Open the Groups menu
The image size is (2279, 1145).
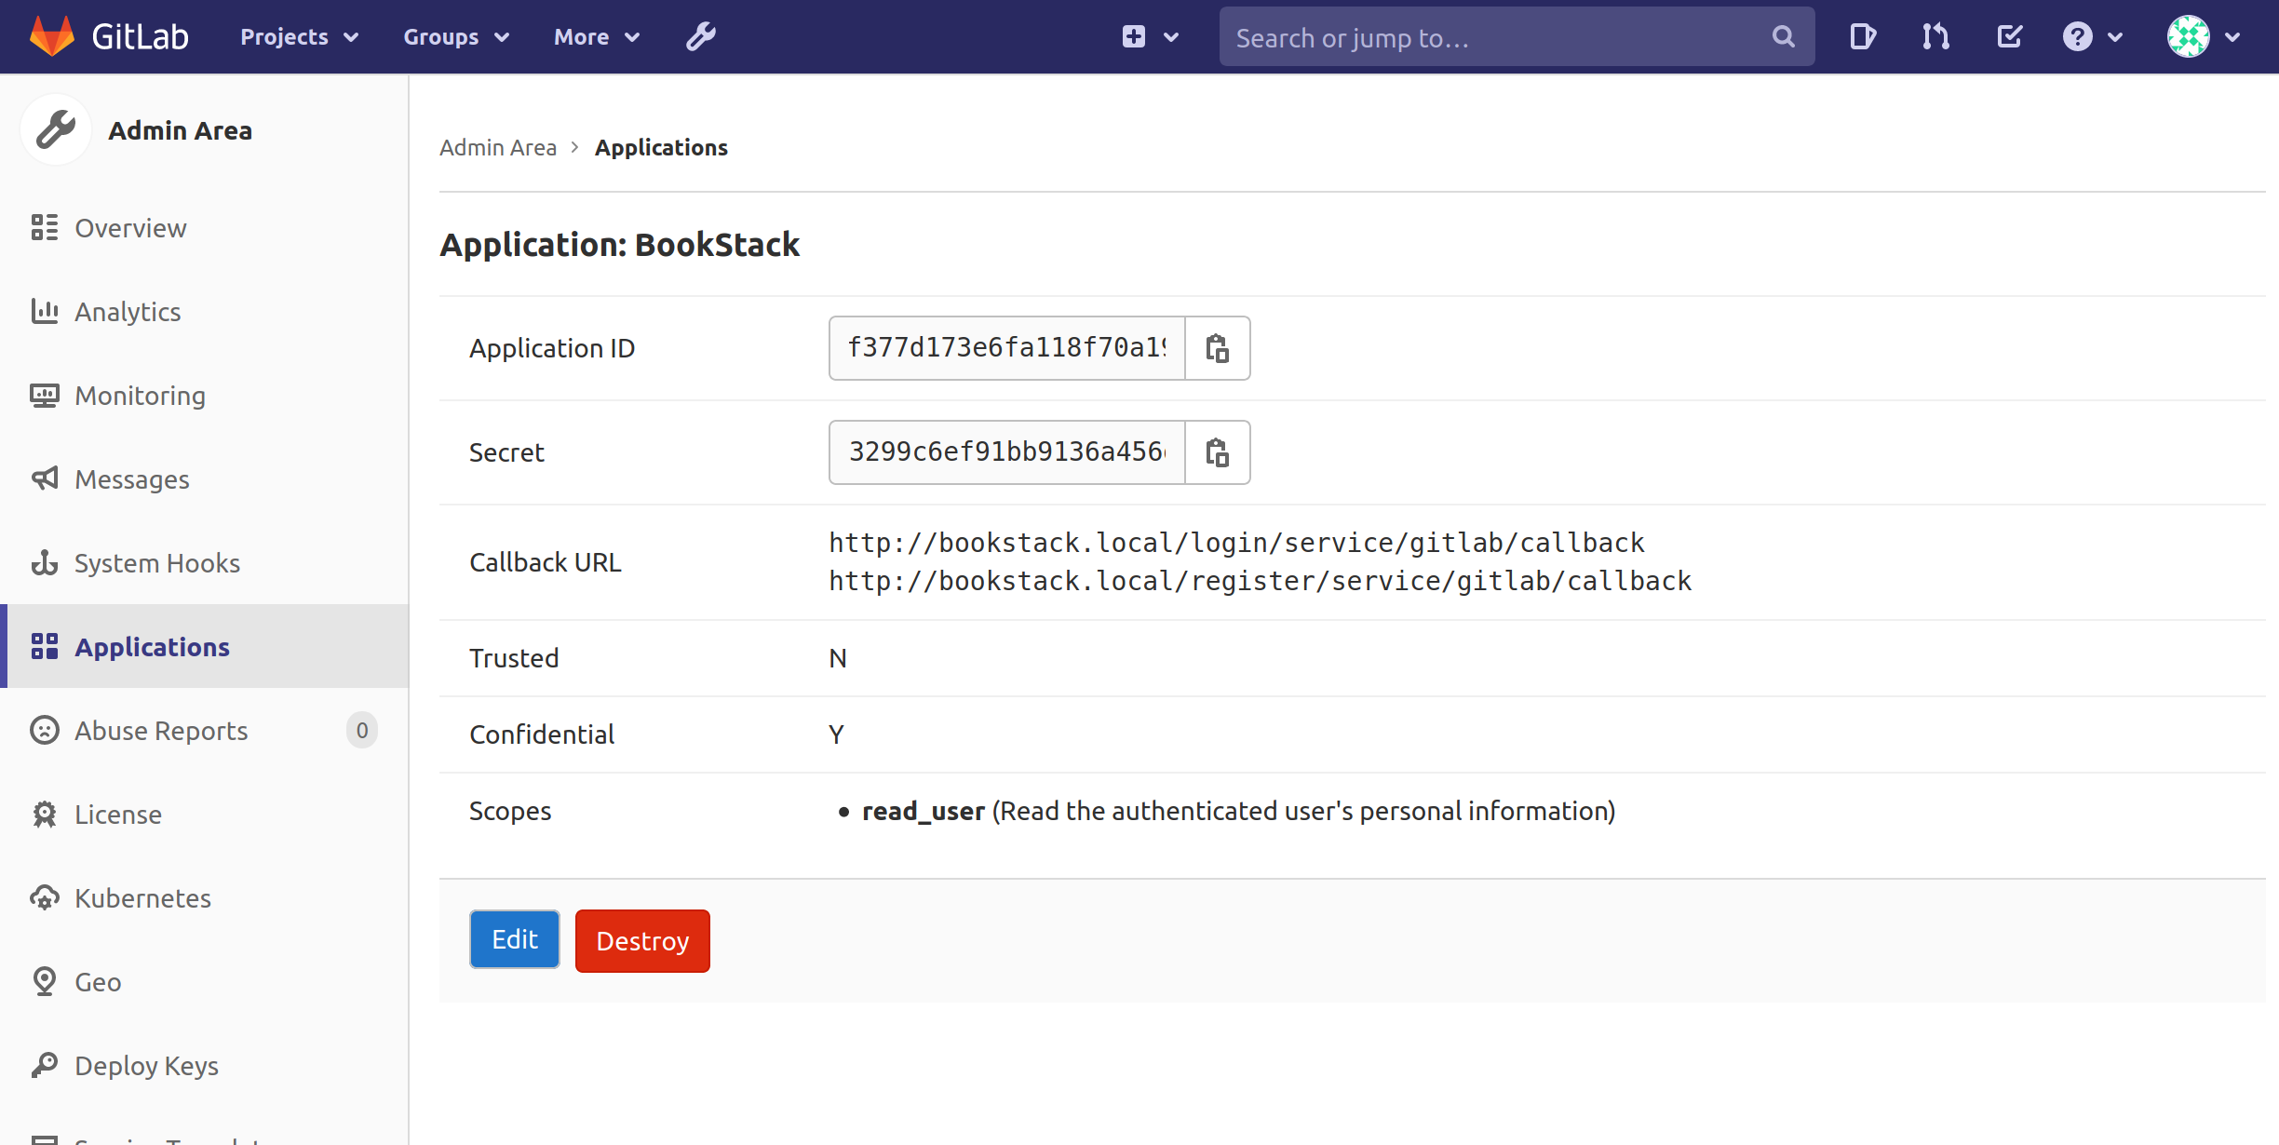(x=455, y=36)
